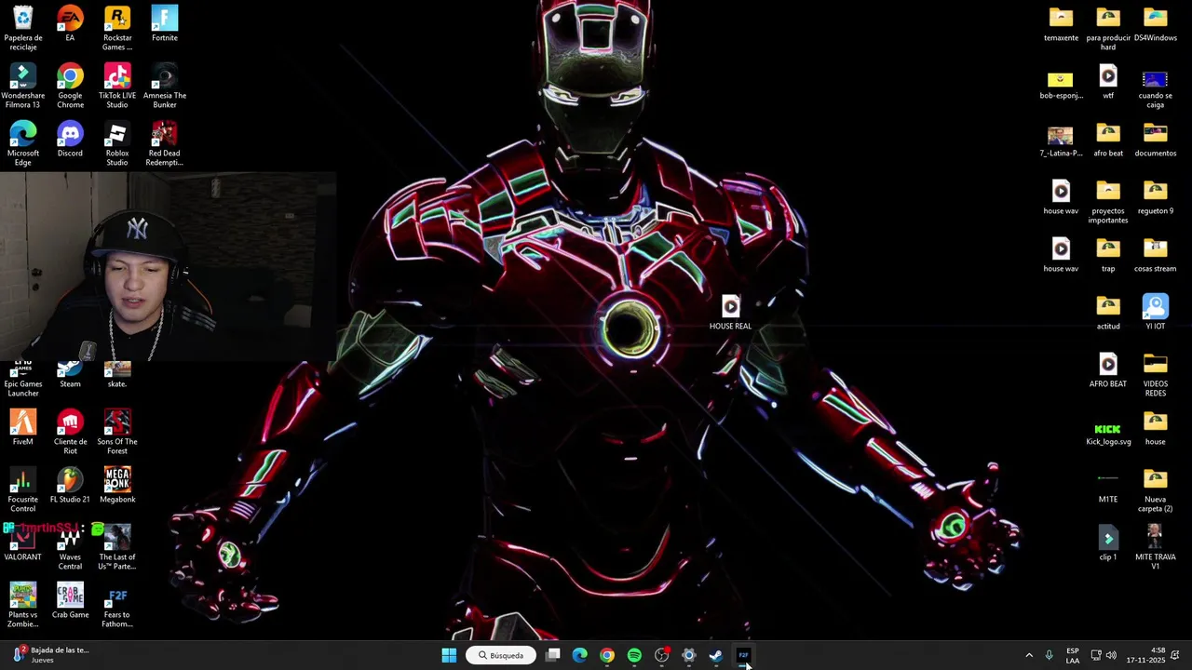
Task: Expand the hidden system tray icons chevron
Action: click(1029, 655)
